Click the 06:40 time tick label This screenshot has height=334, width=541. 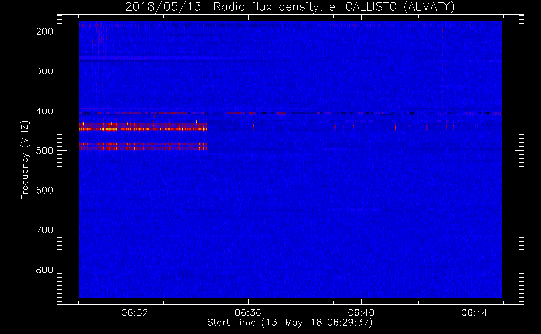tap(361, 313)
